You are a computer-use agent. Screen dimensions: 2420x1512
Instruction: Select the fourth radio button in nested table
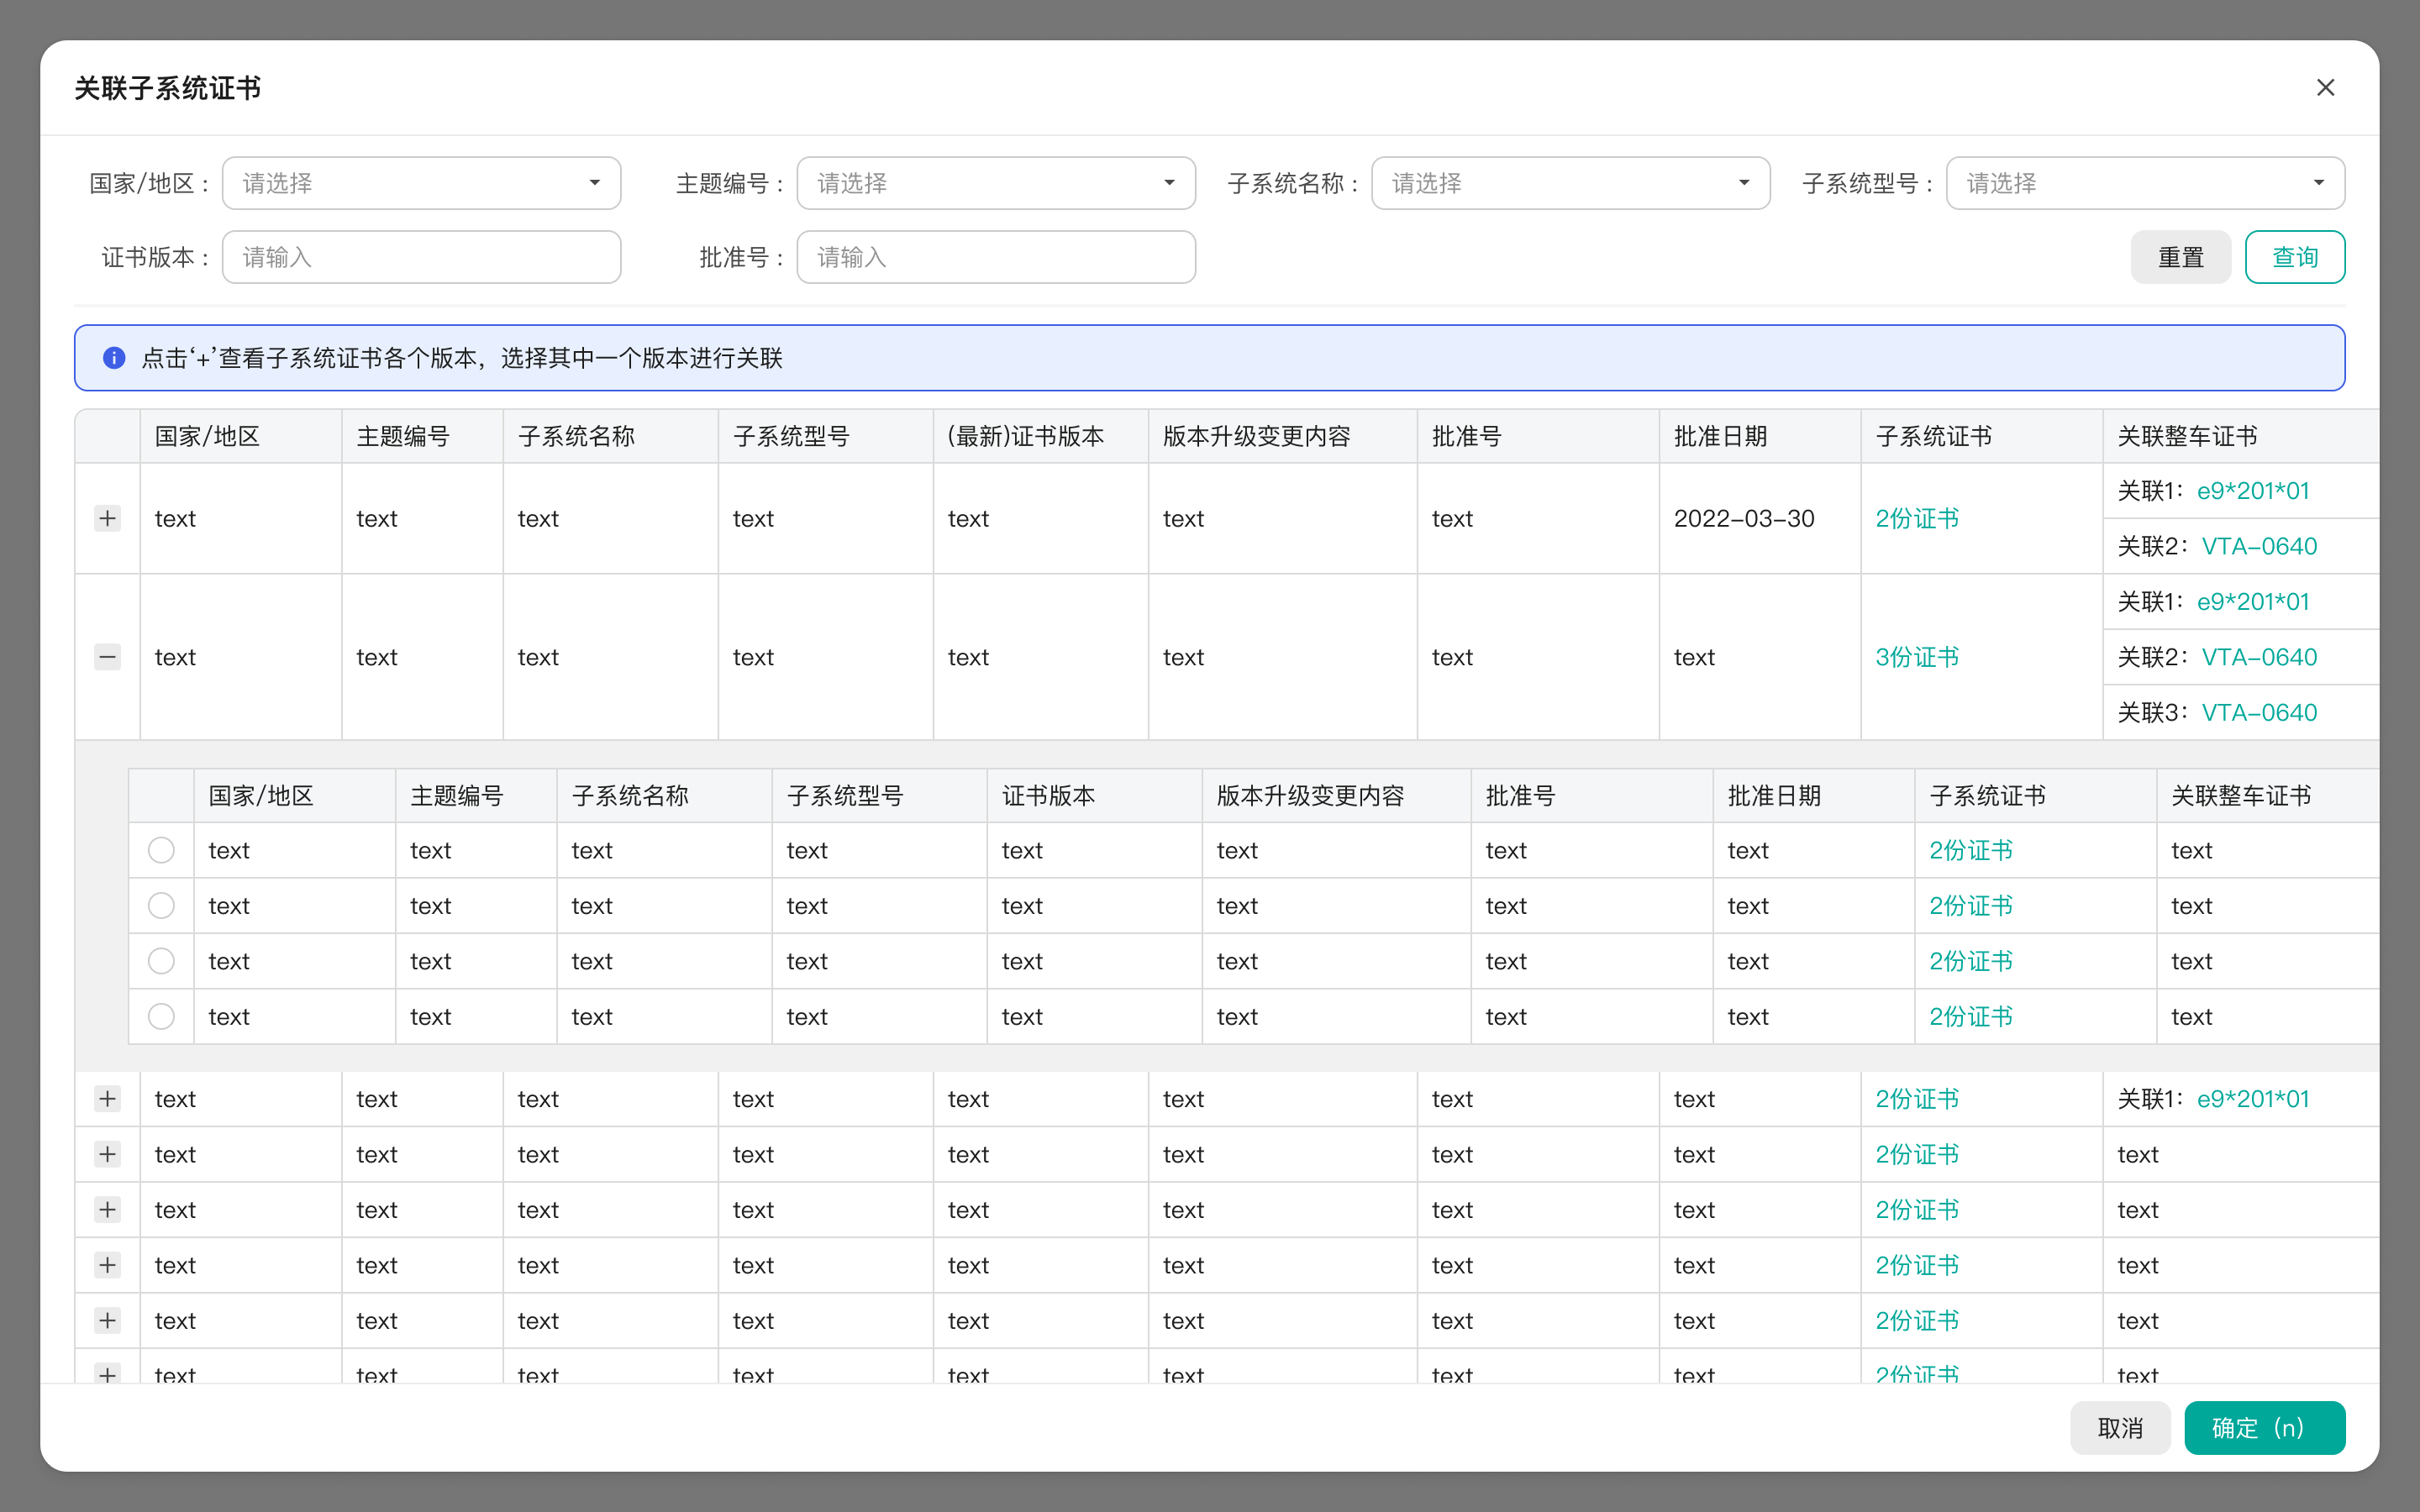(x=161, y=1017)
